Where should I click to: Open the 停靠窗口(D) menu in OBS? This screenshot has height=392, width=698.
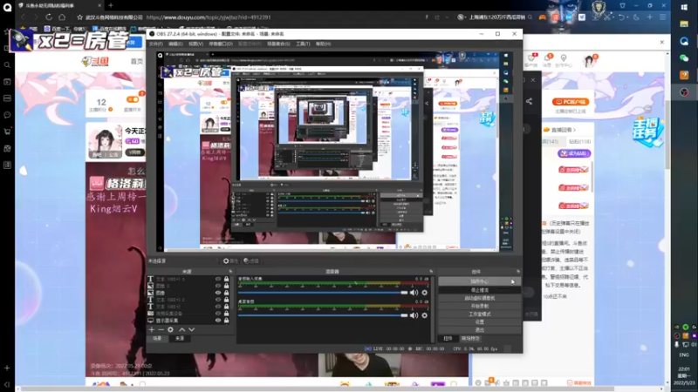(x=221, y=44)
